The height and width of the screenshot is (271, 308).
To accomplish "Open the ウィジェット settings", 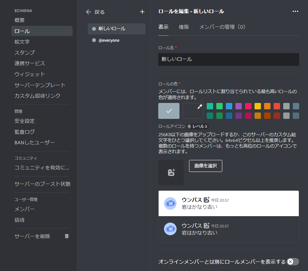I will (42, 74).
